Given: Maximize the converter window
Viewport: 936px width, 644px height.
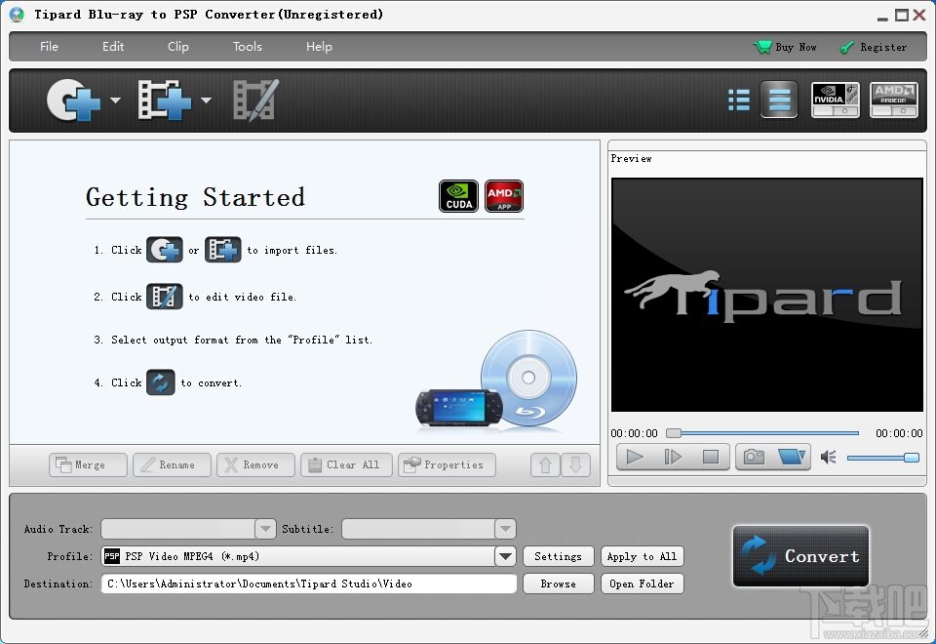Looking at the screenshot, I should (x=901, y=15).
